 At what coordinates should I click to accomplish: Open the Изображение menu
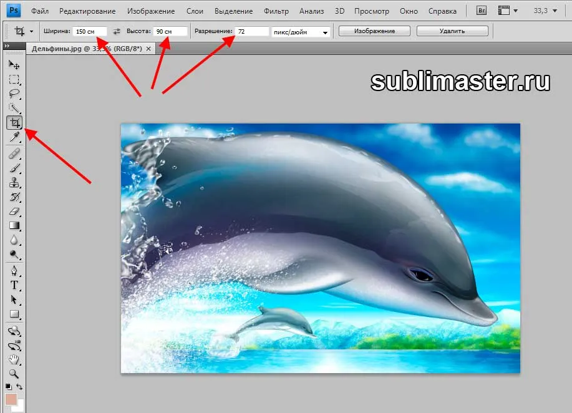pos(151,11)
